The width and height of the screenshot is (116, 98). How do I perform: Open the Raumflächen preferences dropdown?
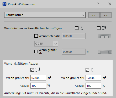click(x=45, y=15)
